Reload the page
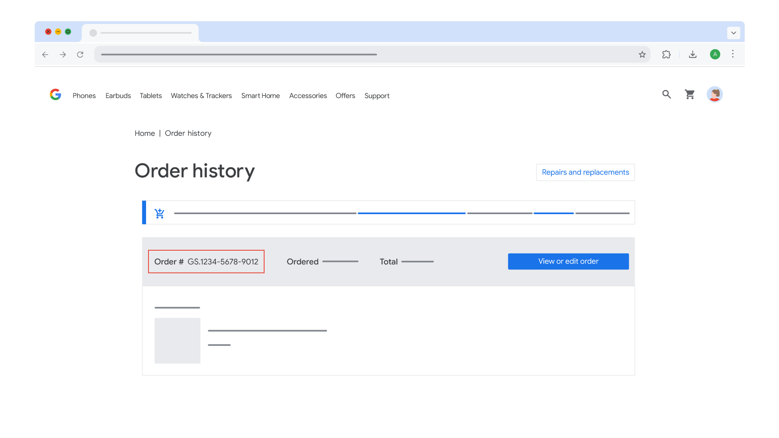The height and width of the screenshot is (438, 779). [x=80, y=54]
